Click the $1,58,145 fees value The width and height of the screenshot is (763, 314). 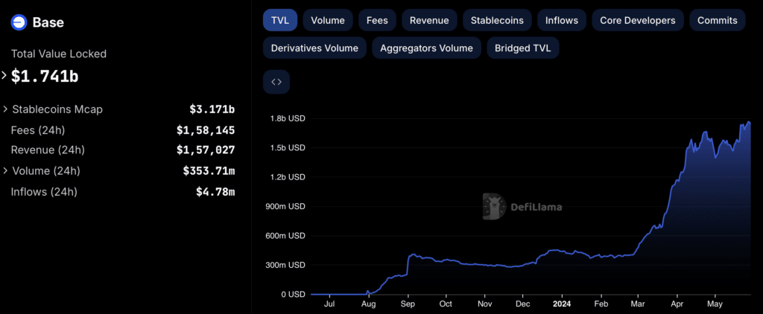pos(206,130)
